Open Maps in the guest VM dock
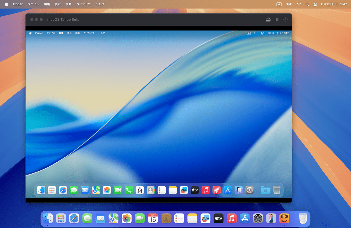 (96, 190)
